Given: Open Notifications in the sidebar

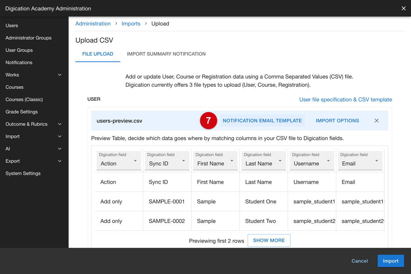Looking at the screenshot, I should pyautogui.click(x=19, y=63).
